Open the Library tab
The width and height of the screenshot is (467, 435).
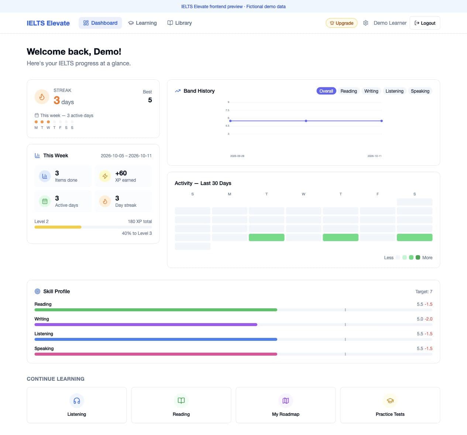click(180, 23)
